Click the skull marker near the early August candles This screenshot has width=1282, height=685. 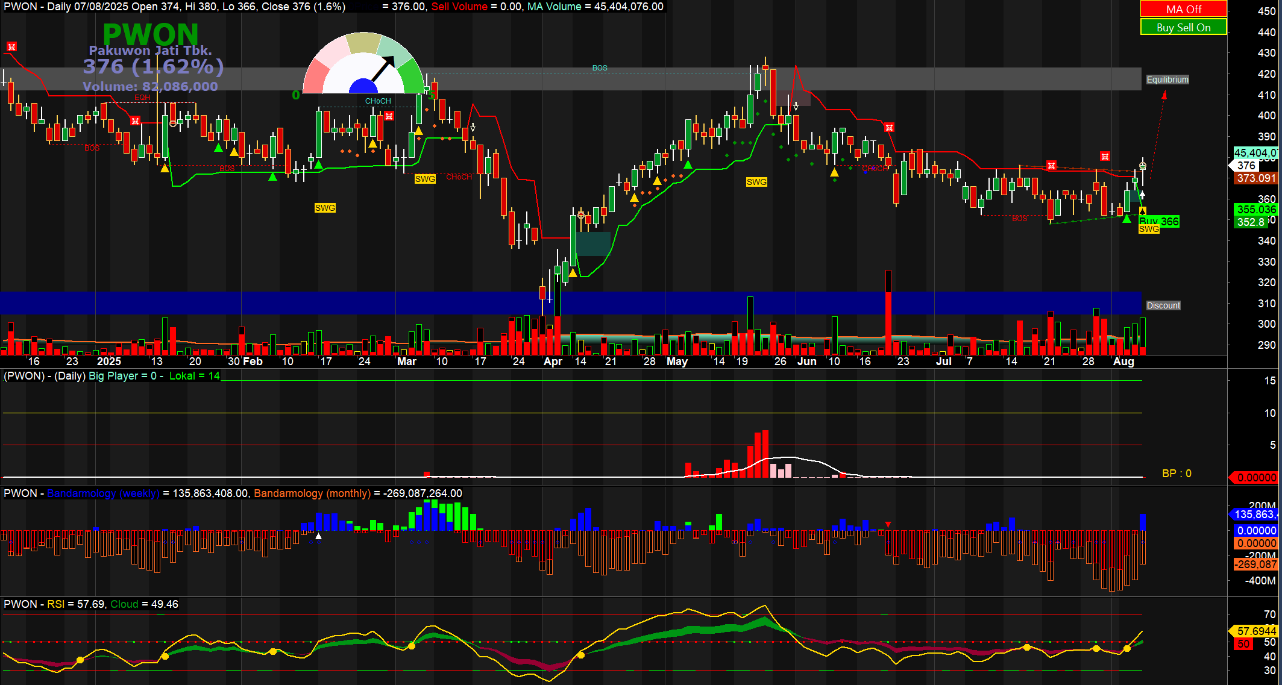coord(1105,157)
